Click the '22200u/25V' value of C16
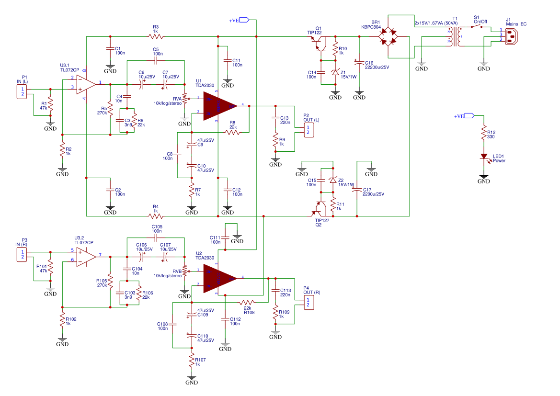This screenshot has width=560, height=396. [x=377, y=67]
